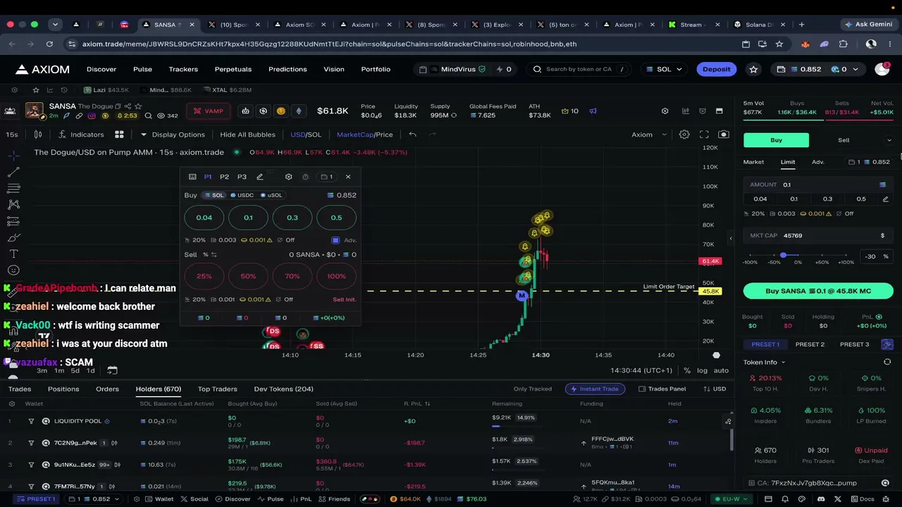Open the chart layout grid icon
The height and width of the screenshot is (507, 902).
coord(119,134)
